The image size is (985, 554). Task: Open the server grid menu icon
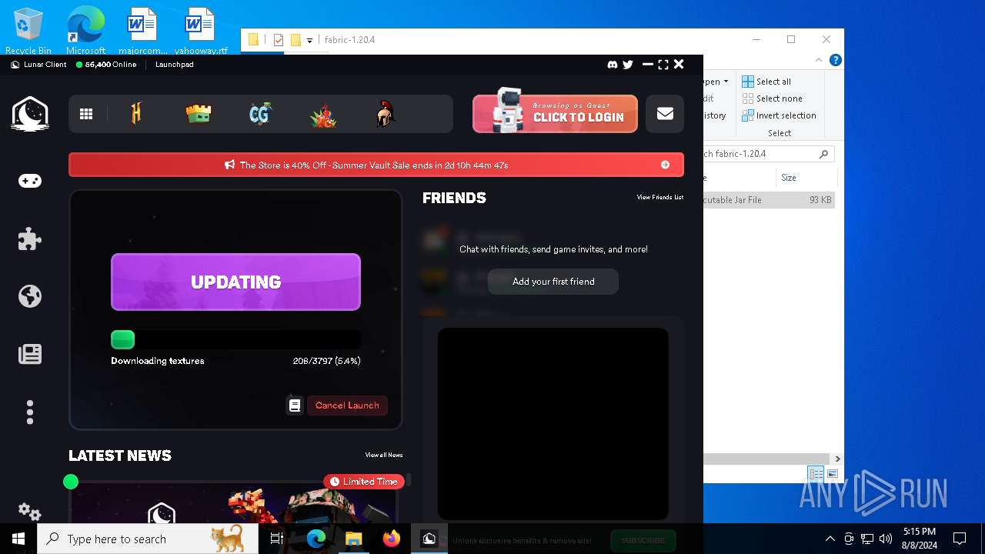86,114
